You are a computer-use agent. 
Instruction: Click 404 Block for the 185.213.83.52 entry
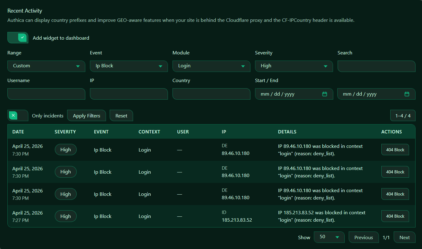tap(395, 216)
